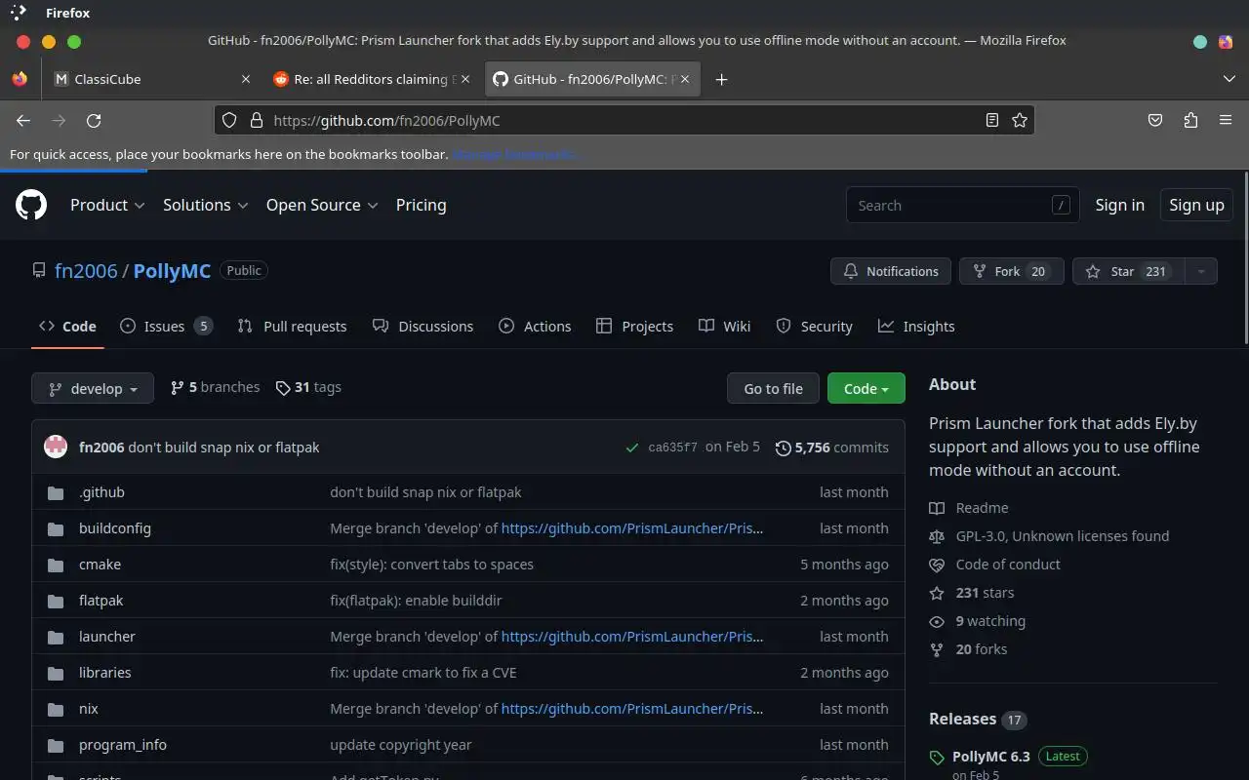Close the GitHub PollyMC tab
This screenshot has width=1249, height=780.
[x=685, y=79]
